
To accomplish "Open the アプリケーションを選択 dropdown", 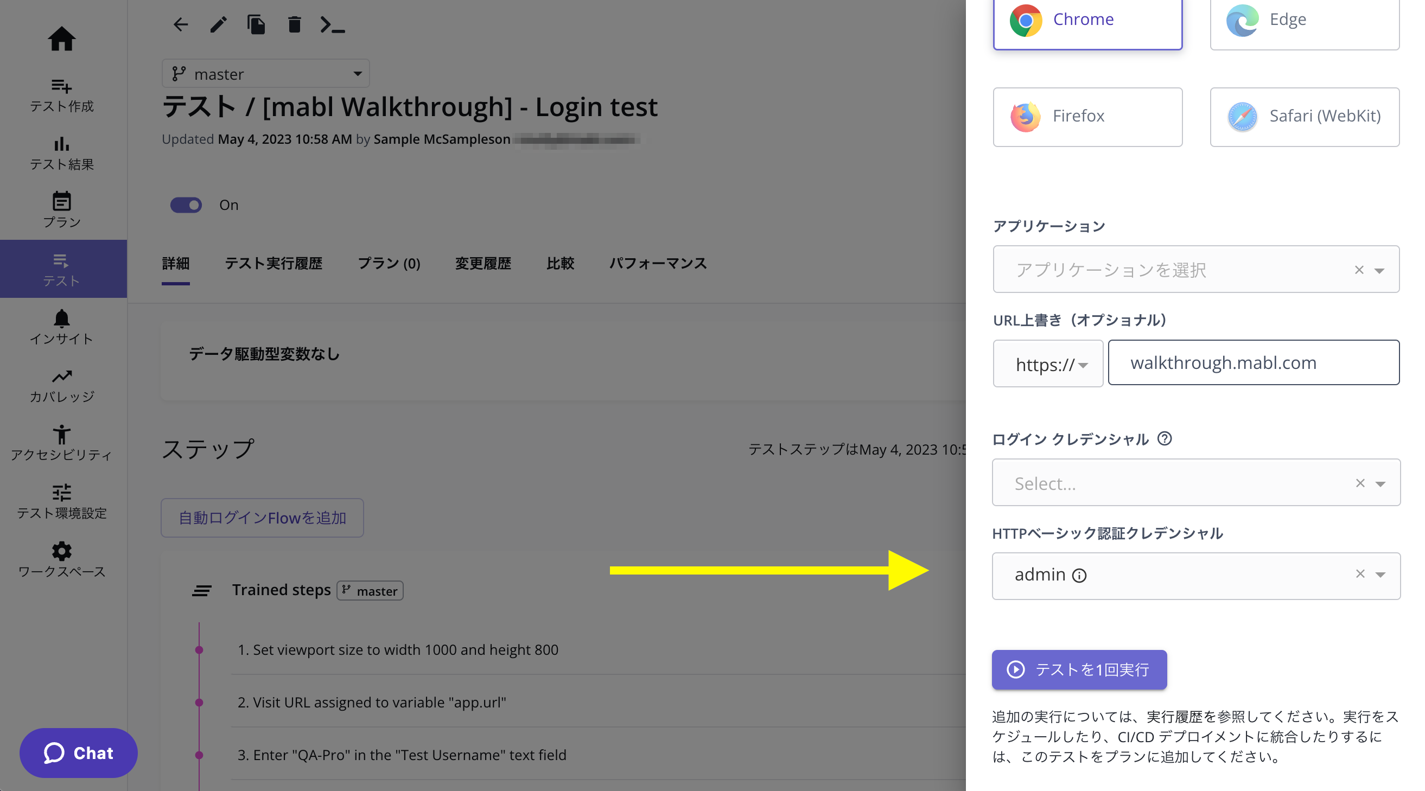I will coord(1196,270).
